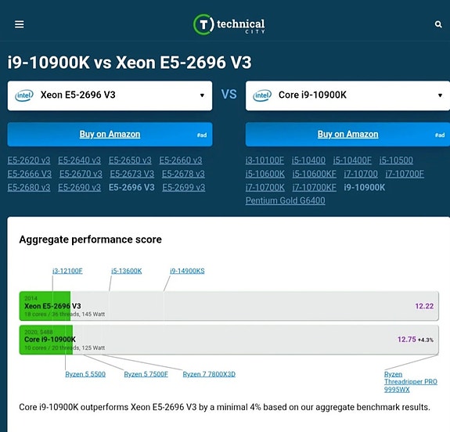Click the Technical City logo

point(229,25)
